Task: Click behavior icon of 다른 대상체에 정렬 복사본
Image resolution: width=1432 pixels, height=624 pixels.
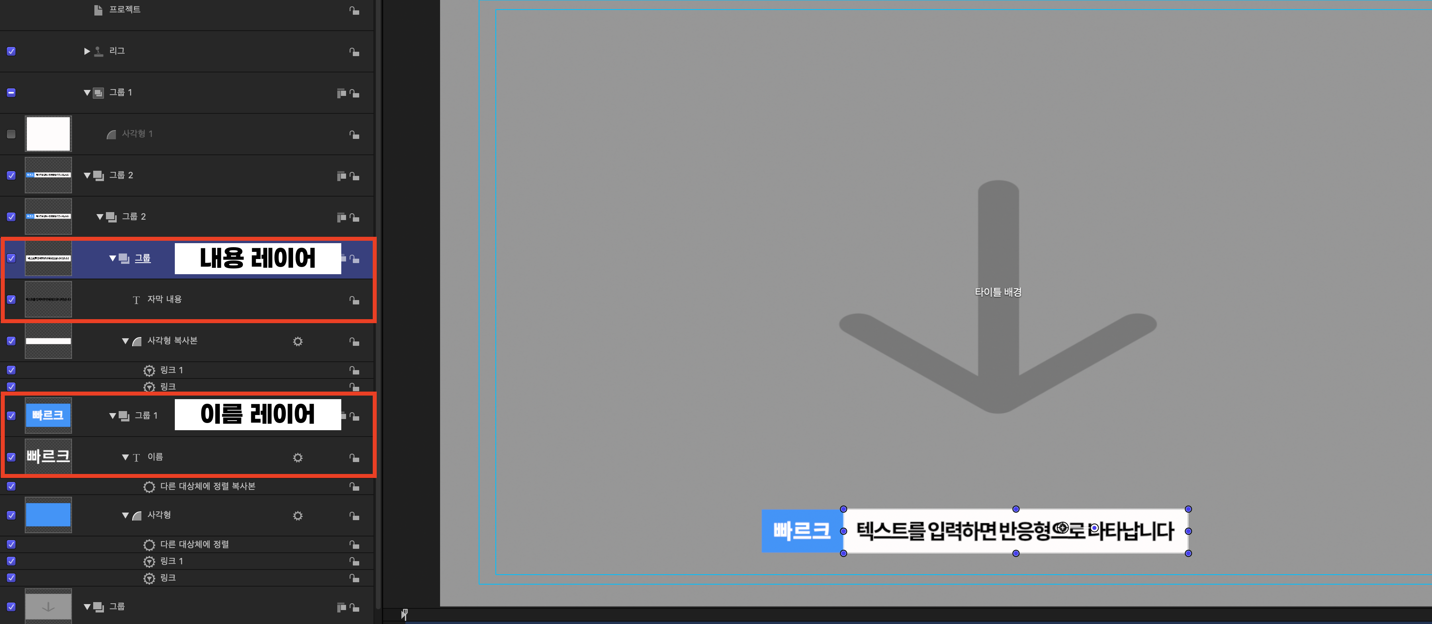Action: [x=149, y=487]
